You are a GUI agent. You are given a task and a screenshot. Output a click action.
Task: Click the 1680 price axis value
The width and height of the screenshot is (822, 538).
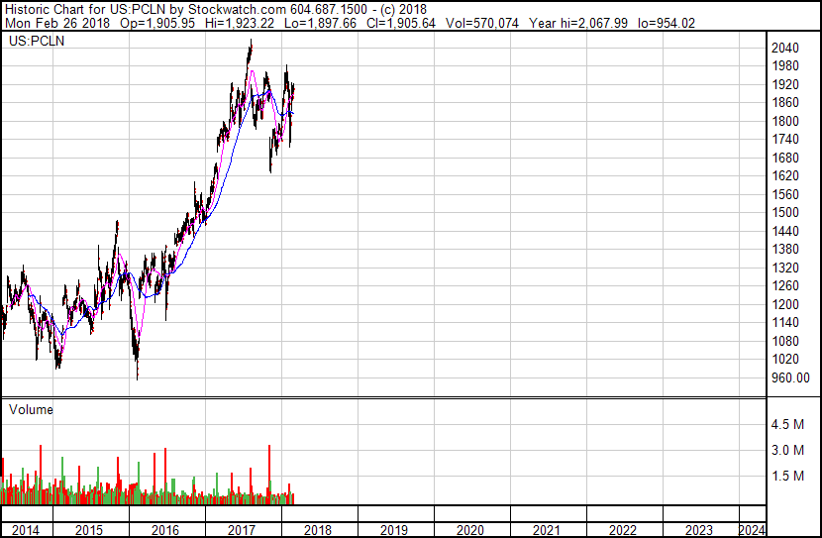[x=785, y=158]
